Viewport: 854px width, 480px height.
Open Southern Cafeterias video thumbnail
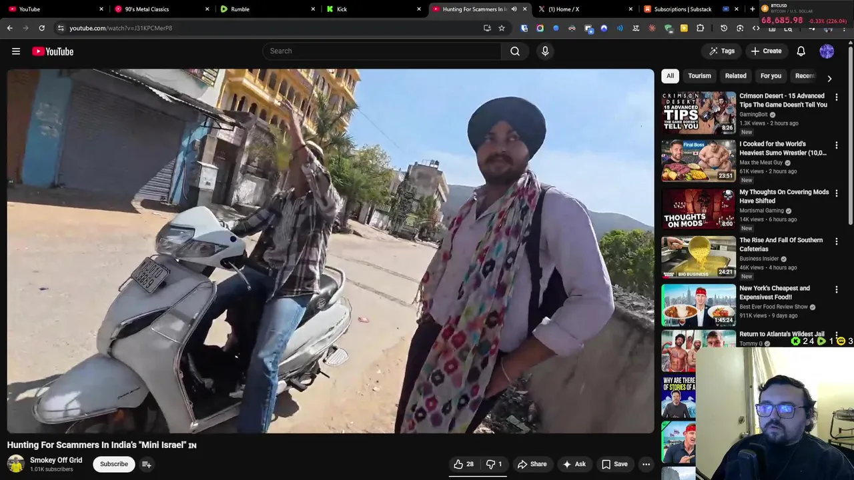tap(699, 257)
